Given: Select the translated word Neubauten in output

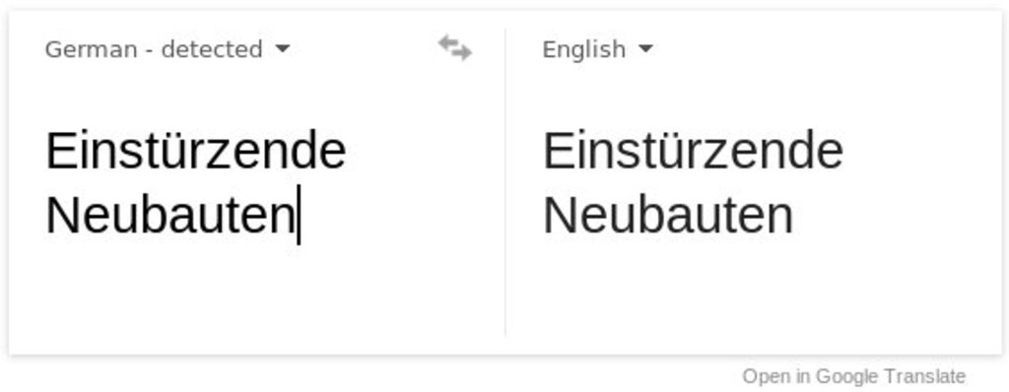Looking at the screenshot, I should point(668,216).
